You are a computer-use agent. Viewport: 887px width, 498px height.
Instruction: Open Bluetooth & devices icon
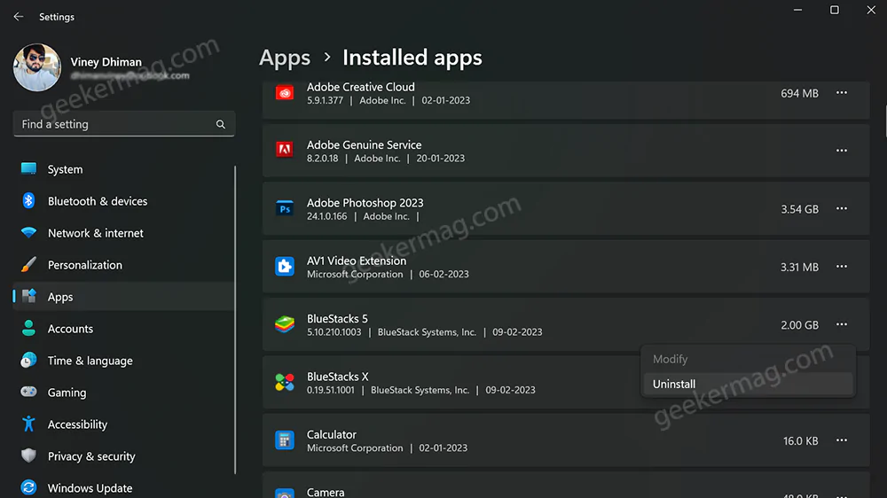29,200
